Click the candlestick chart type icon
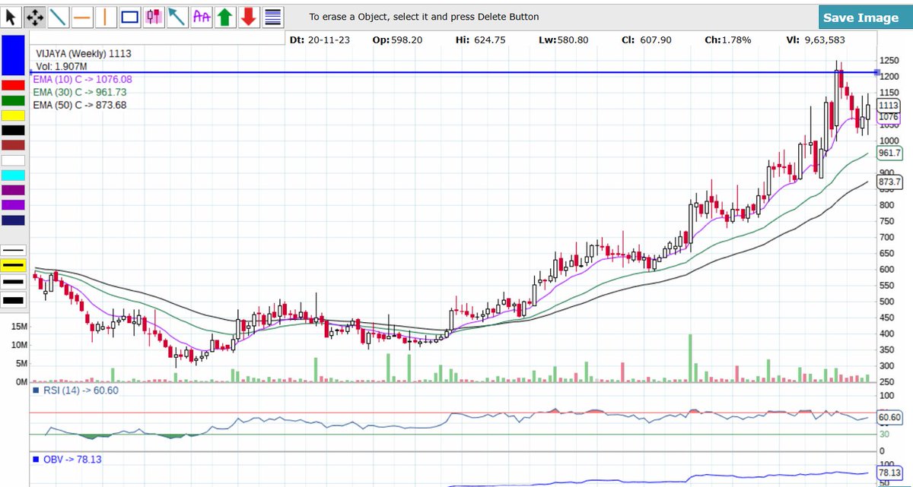Screen dimensions: 913x487 pyautogui.click(x=154, y=15)
